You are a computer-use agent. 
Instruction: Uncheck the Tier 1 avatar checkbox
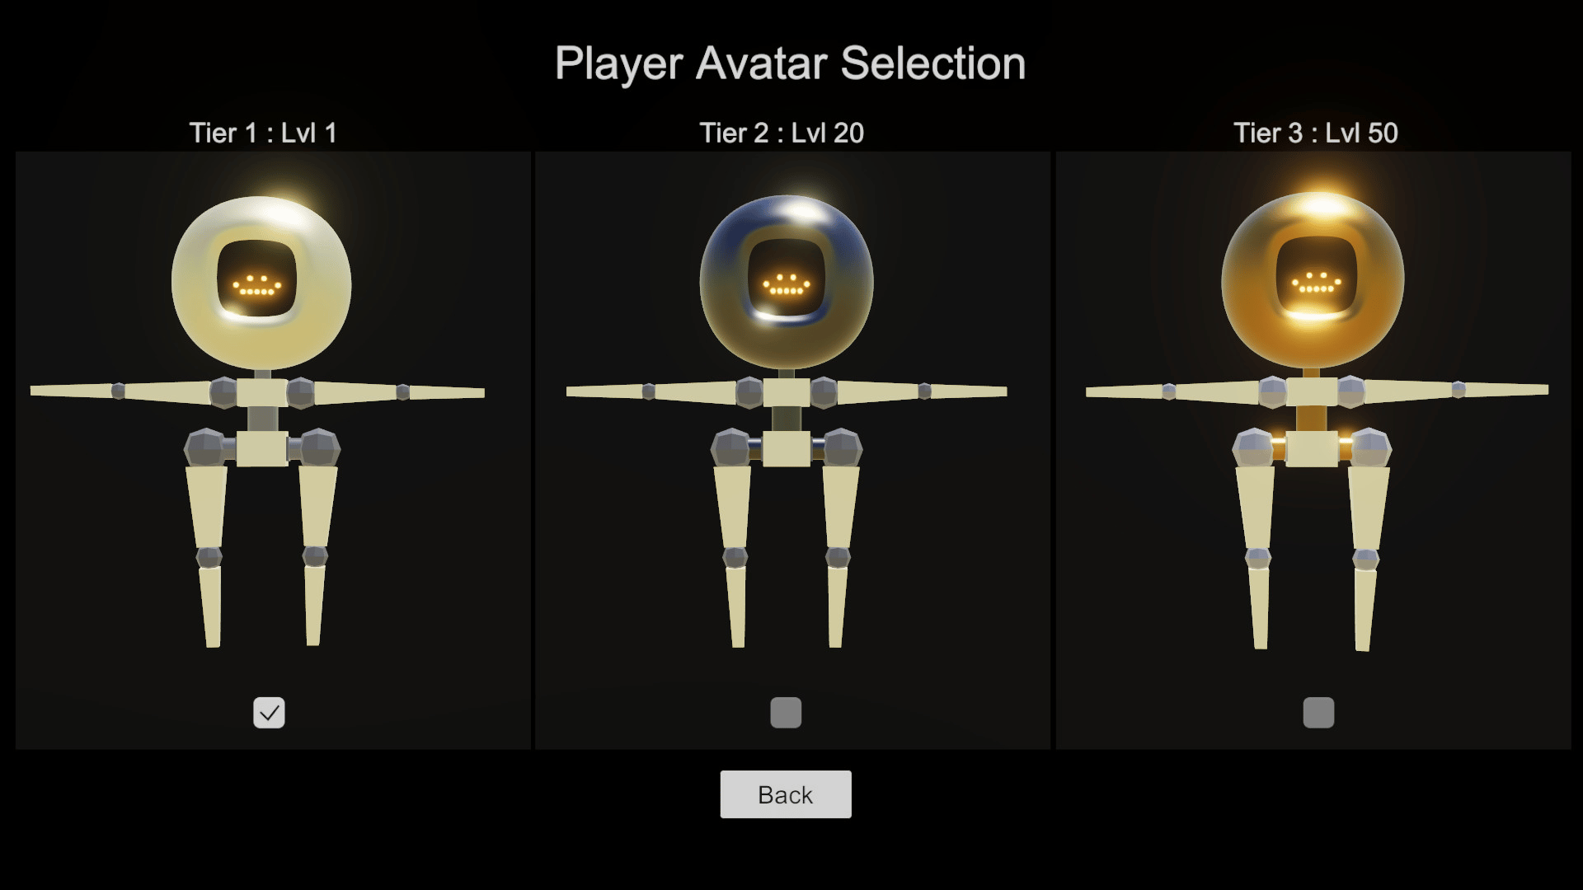[269, 713]
